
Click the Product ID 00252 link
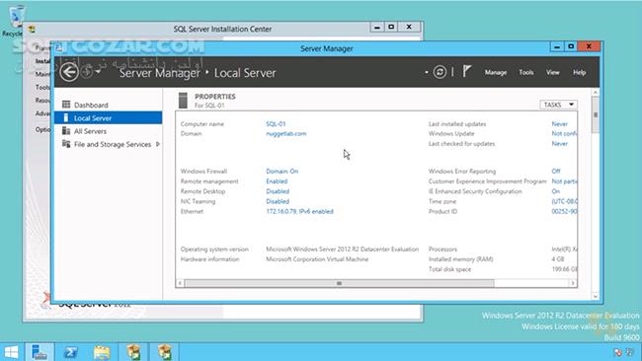[x=564, y=211]
